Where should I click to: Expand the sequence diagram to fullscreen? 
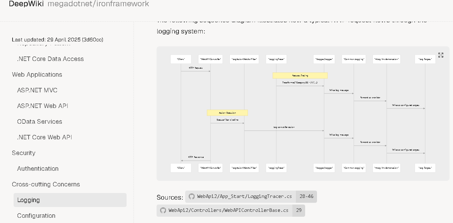point(441,55)
